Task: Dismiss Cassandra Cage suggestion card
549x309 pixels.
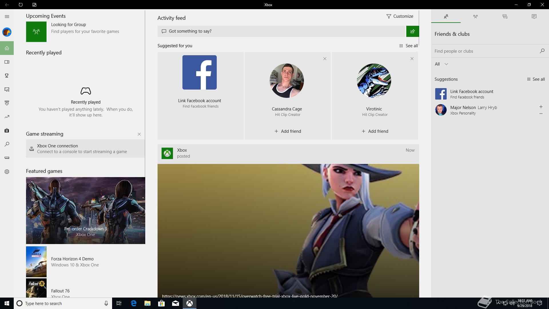Action: (325, 59)
